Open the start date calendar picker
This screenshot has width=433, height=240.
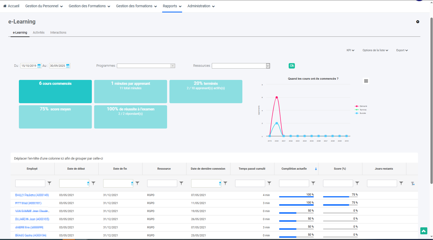(39, 66)
